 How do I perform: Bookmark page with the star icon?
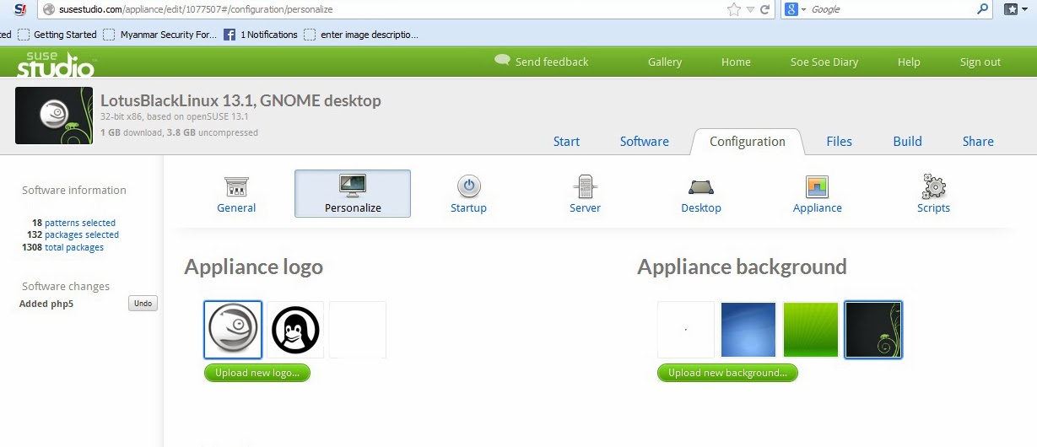(734, 9)
